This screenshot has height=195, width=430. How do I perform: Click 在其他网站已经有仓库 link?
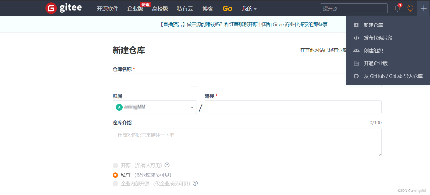coord(324,50)
